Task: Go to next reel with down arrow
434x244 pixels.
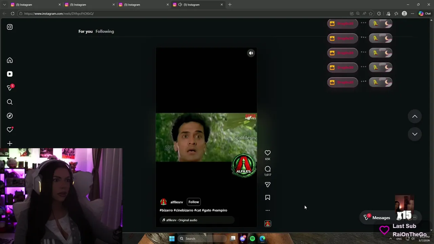Action: click(x=415, y=134)
